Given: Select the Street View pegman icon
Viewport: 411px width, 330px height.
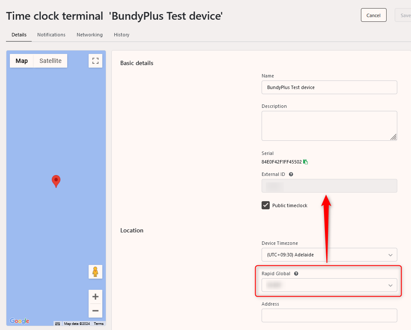Looking at the screenshot, I should click(x=95, y=272).
